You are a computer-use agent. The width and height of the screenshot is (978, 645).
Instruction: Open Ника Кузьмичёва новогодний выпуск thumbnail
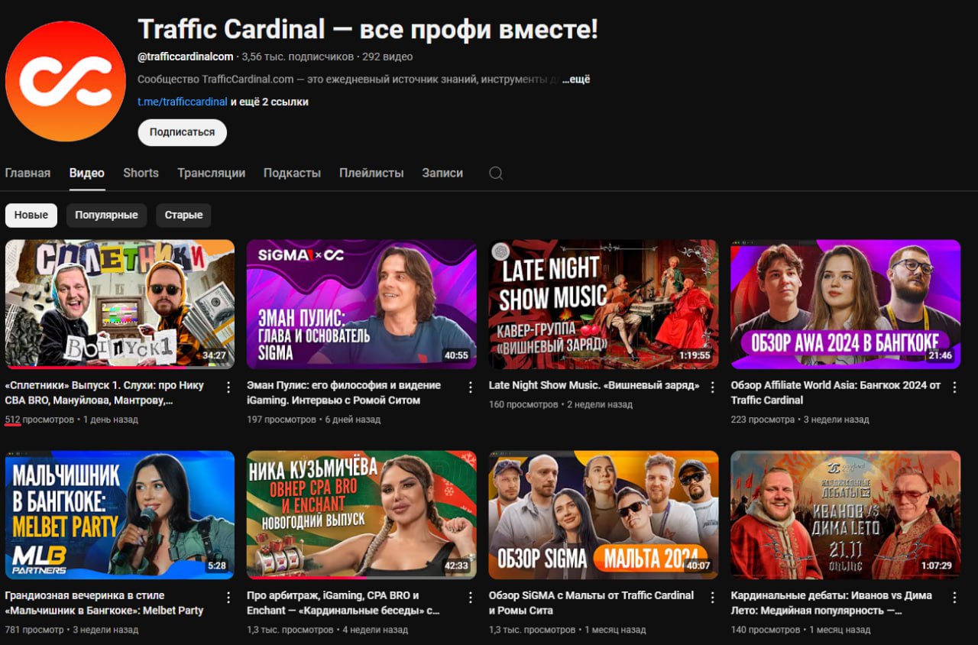[x=361, y=514]
